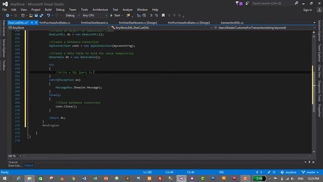Image resolution: width=323 pixels, height=182 pixels.
Task: Click the New Project toolbar icon
Action: (23, 16)
